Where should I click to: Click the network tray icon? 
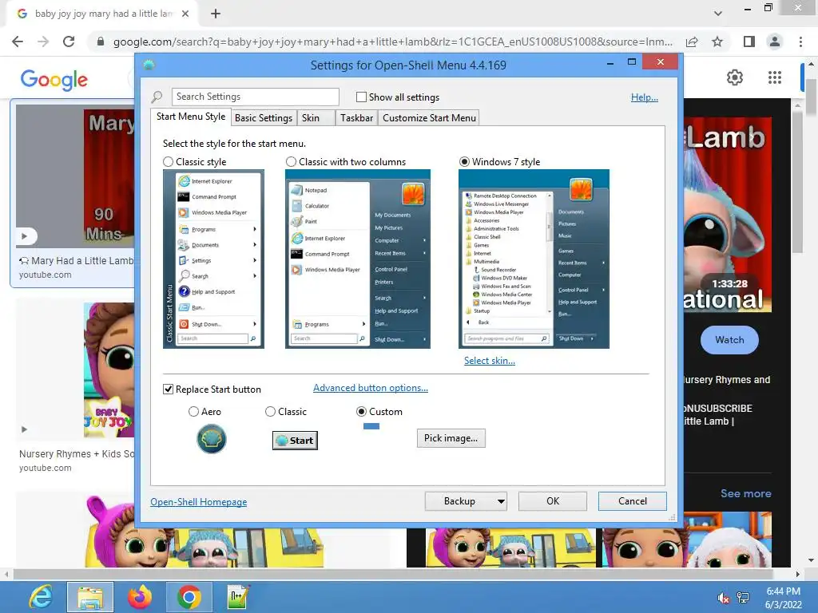(743, 598)
